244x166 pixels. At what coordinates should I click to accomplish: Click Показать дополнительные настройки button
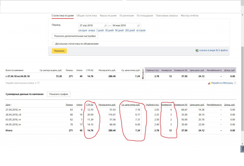pos(75,36)
